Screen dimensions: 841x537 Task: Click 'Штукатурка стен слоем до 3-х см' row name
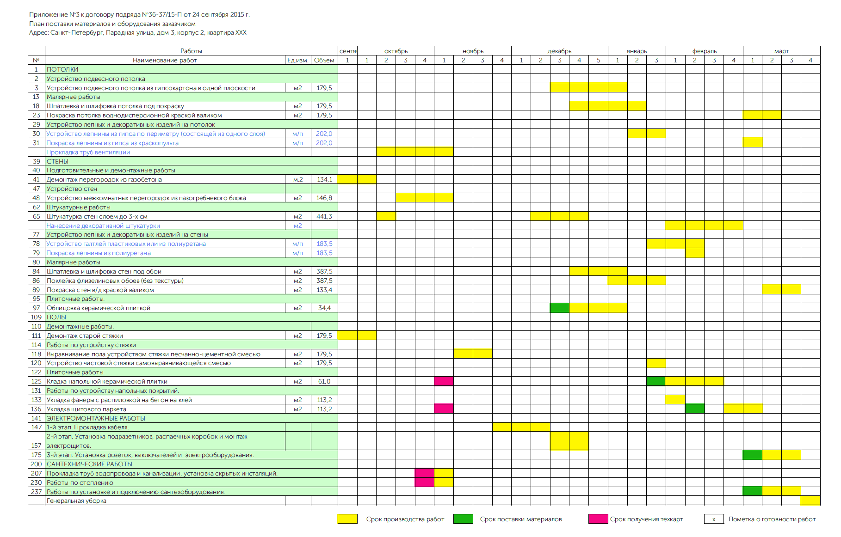click(x=97, y=216)
